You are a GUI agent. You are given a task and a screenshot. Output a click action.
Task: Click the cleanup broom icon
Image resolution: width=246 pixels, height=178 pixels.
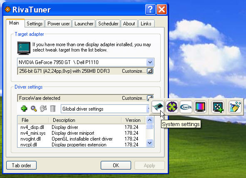235,107
